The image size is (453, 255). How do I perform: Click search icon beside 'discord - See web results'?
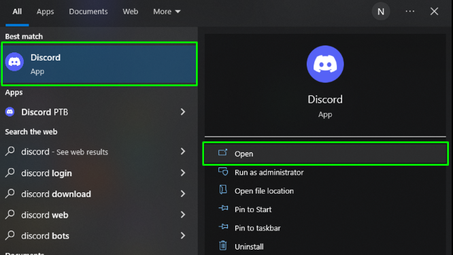(10, 151)
